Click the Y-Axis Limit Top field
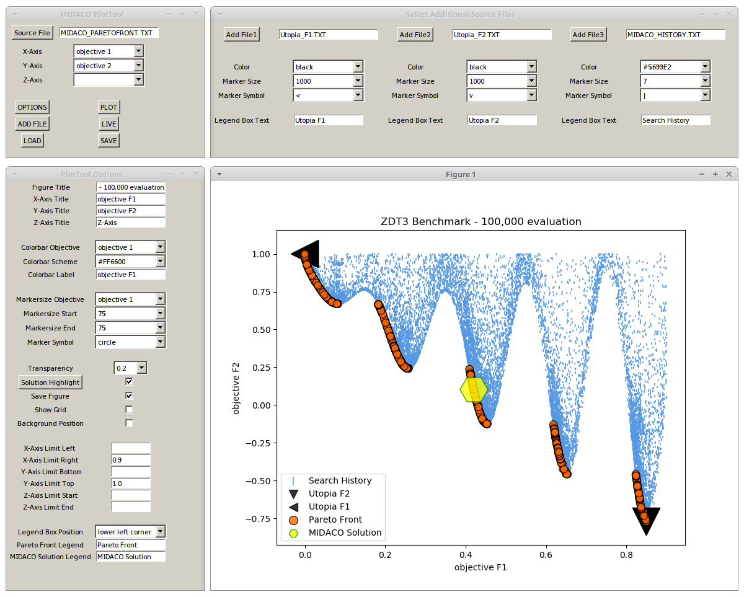744x597 pixels. 131,484
